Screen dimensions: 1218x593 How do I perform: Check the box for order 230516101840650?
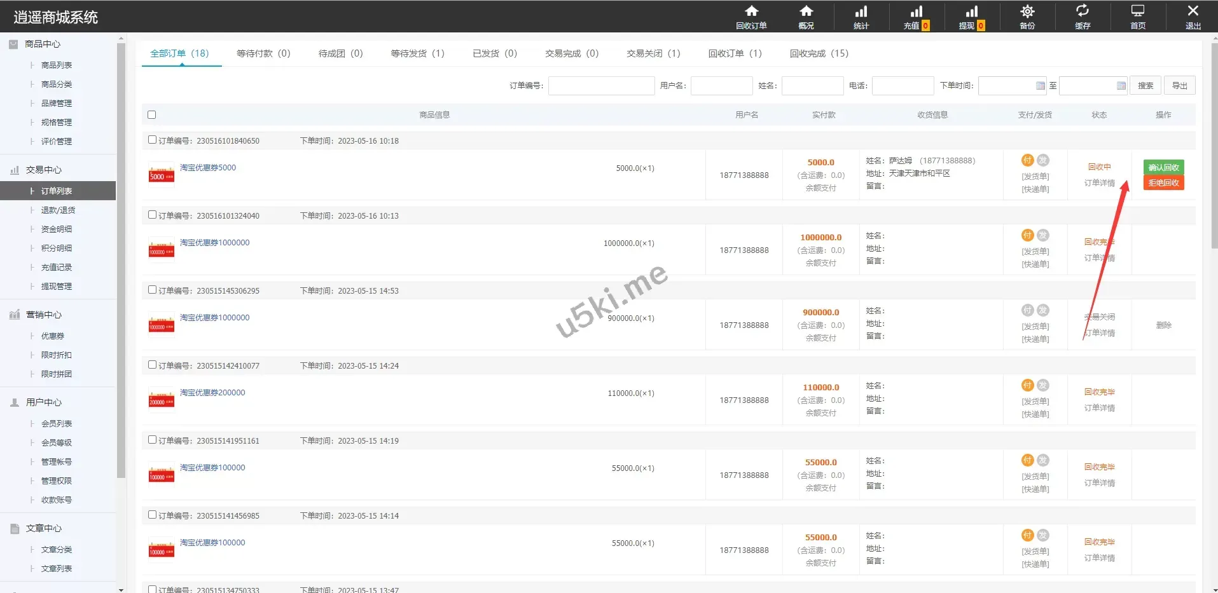(x=152, y=140)
